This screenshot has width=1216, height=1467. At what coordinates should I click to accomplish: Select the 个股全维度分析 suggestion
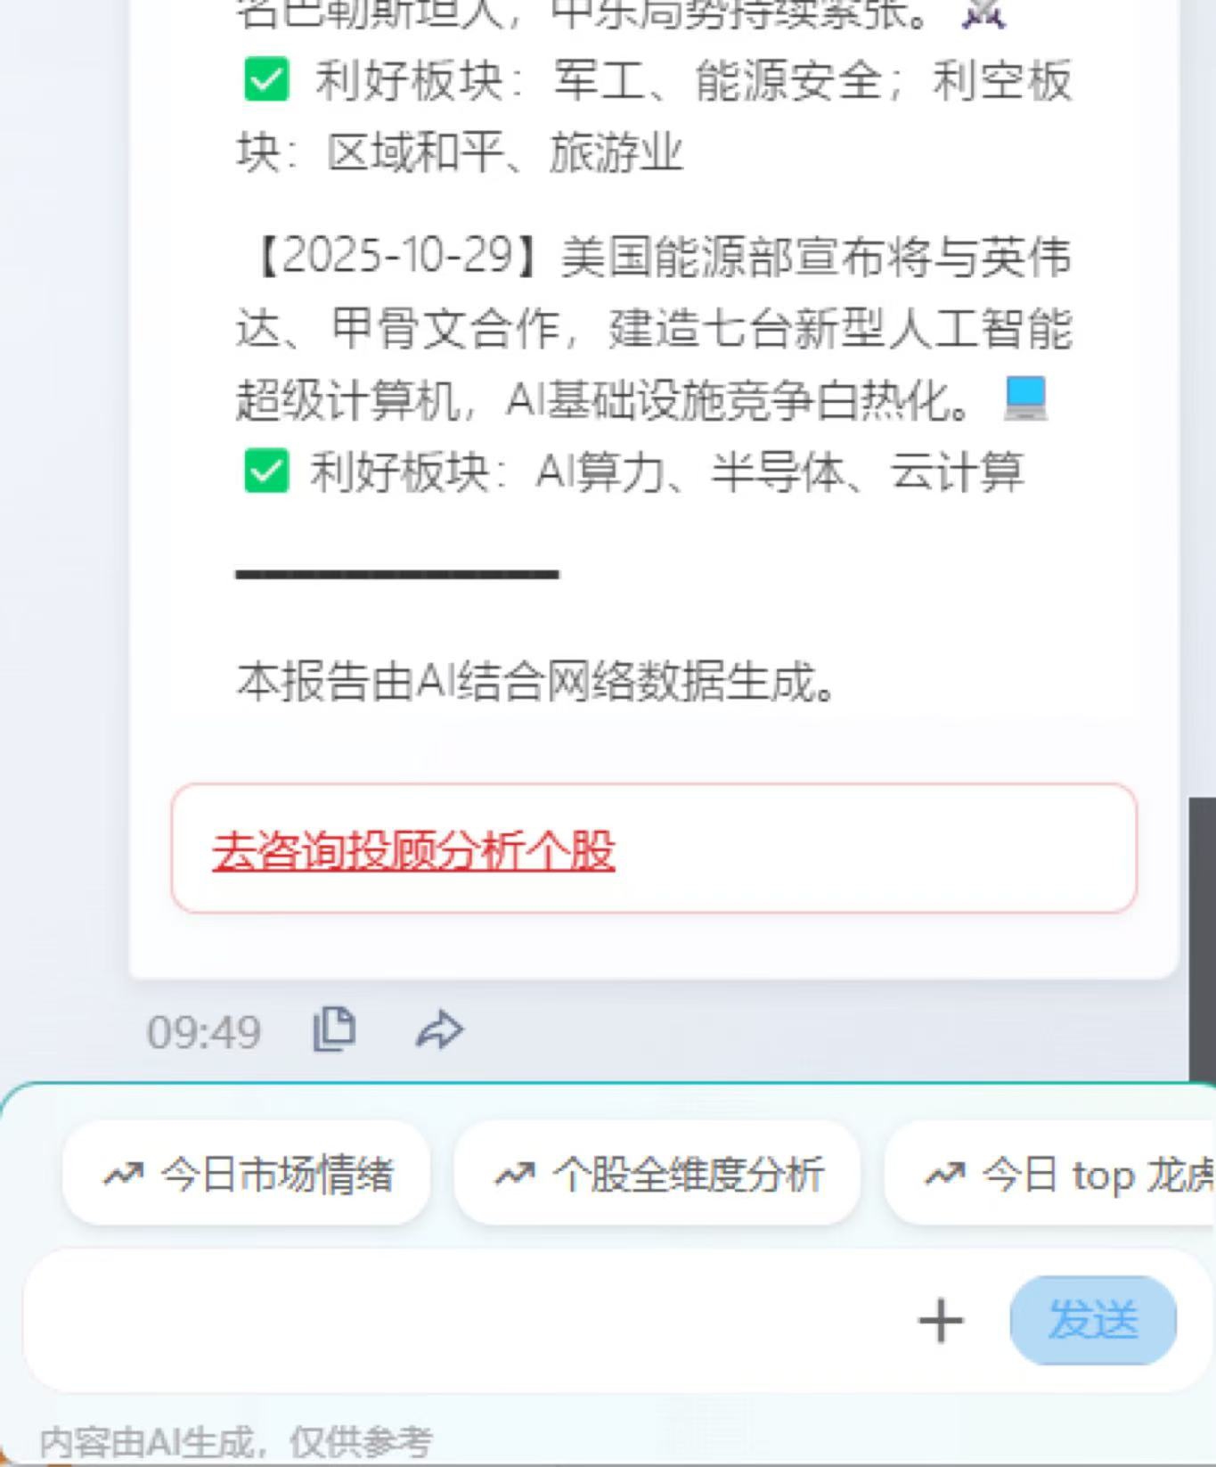pos(657,1173)
